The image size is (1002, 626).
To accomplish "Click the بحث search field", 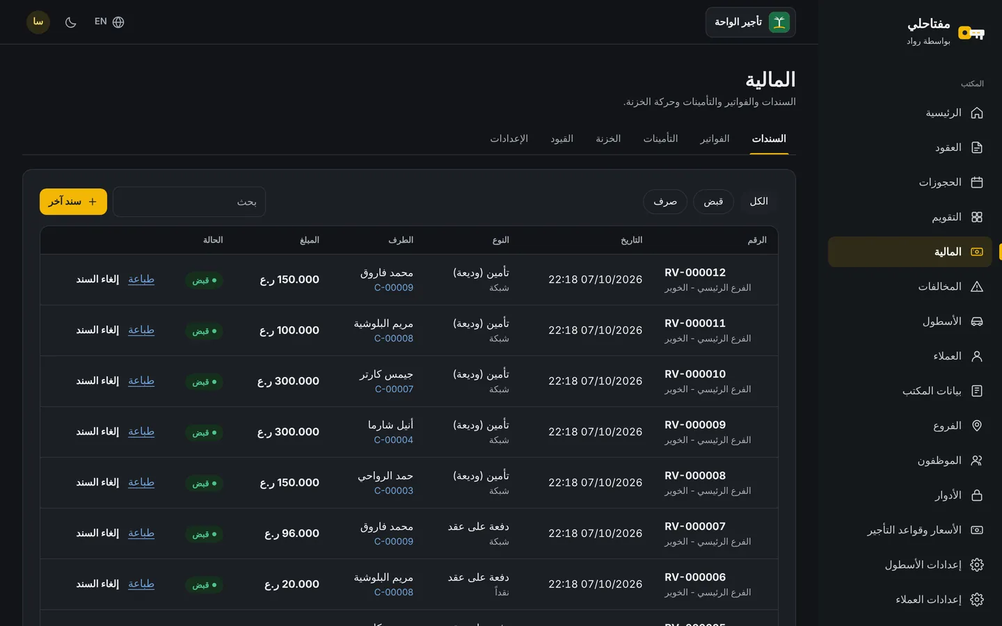I will click(x=189, y=202).
